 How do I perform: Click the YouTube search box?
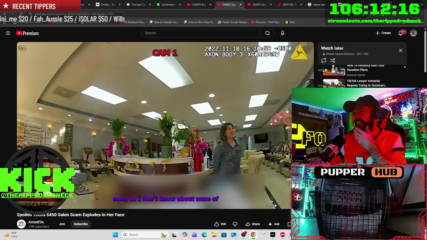[201, 33]
